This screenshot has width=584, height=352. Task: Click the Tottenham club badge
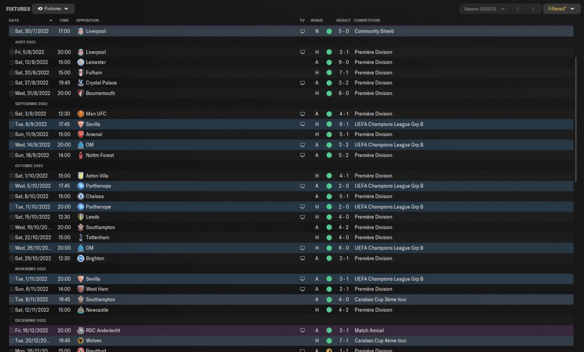(x=80, y=237)
